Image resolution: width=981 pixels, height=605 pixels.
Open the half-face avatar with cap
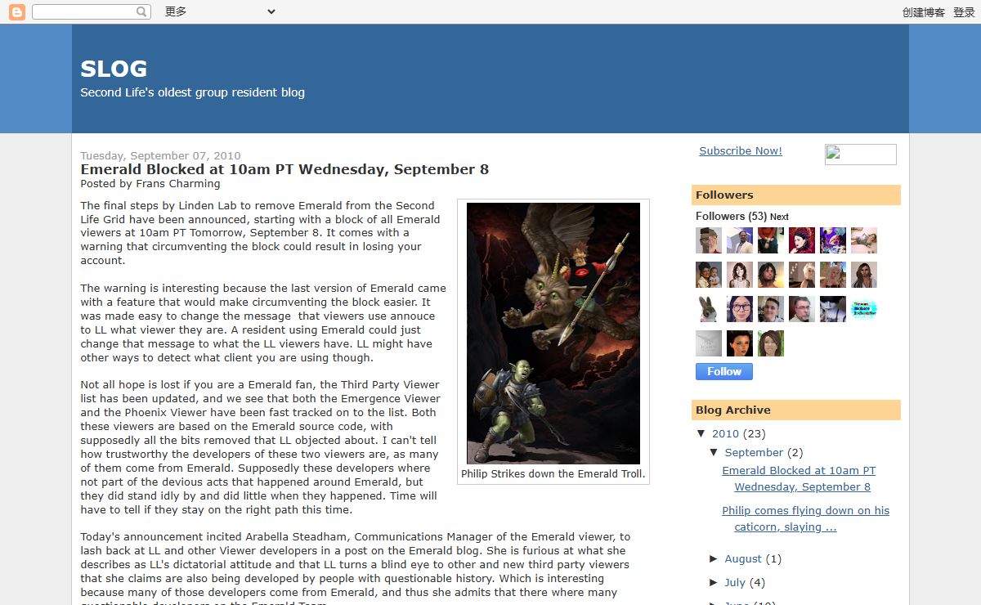point(709,240)
